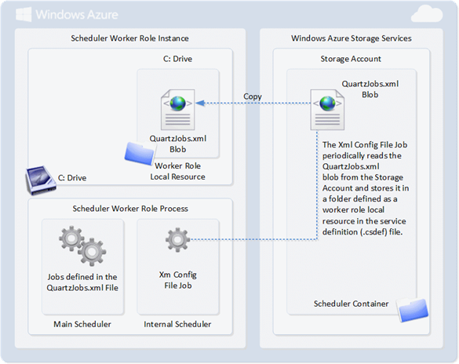Select the QuartzJobs.xml document icon in C: Drive

pos(177,110)
